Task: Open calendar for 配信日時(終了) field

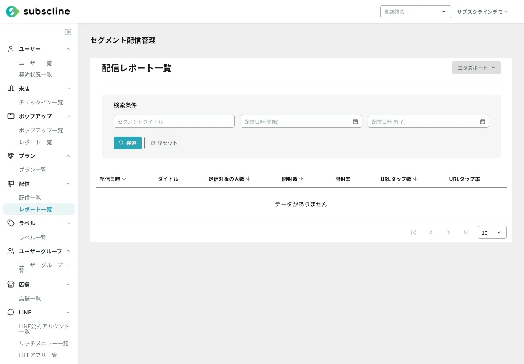Action: [483, 122]
